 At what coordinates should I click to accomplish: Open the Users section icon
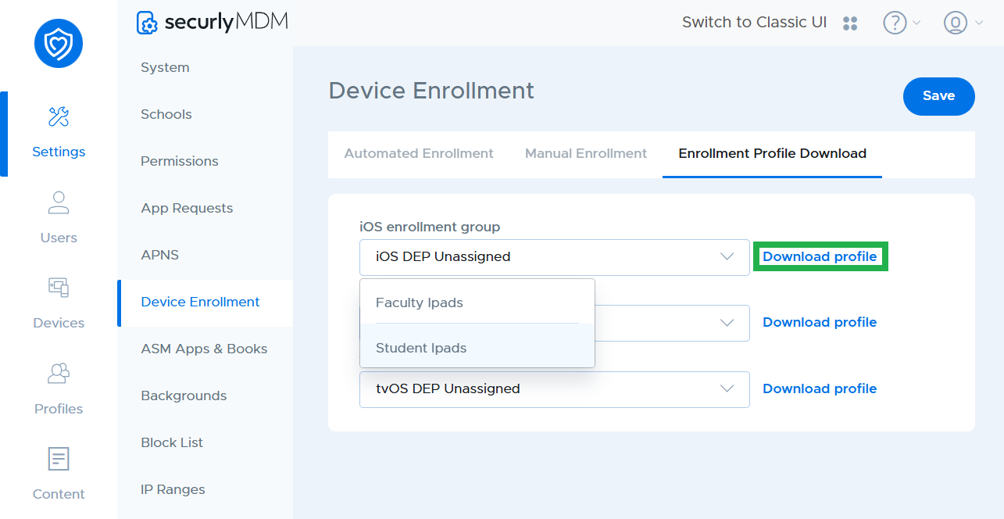coord(58,202)
